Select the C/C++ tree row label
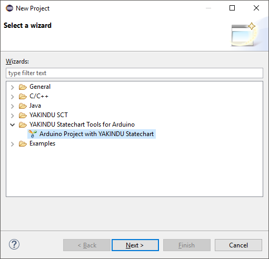This screenshot has height=259, width=269. pyautogui.click(x=39, y=96)
